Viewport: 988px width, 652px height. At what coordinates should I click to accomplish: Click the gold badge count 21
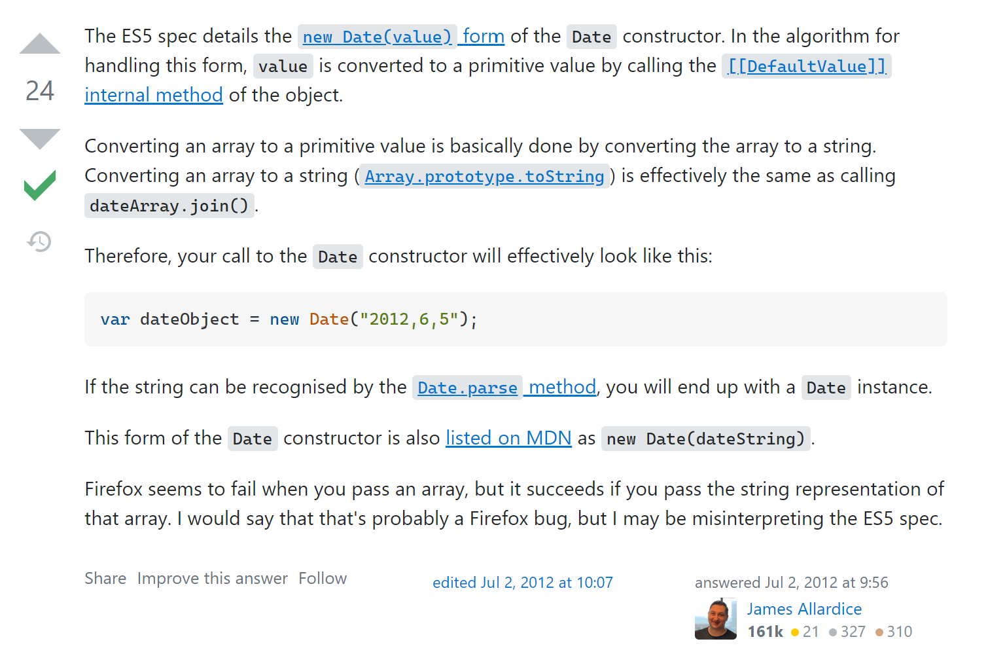pyautogui.click(x=805, y=632)
